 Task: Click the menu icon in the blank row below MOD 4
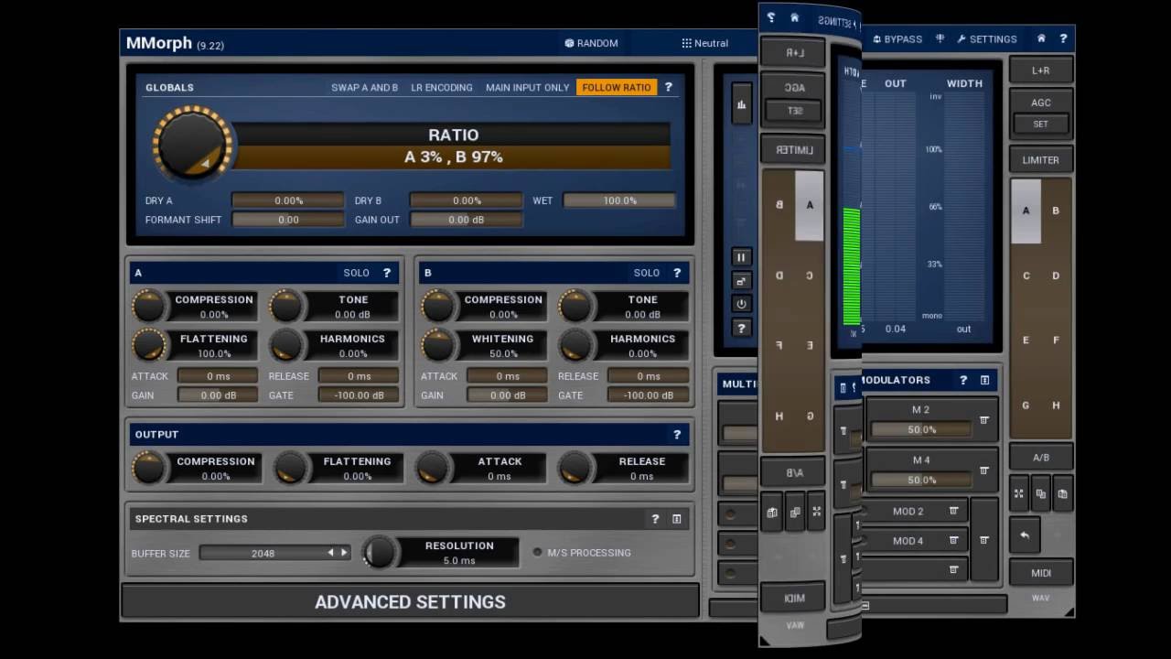pyautogui.click(x=953, y=569)
